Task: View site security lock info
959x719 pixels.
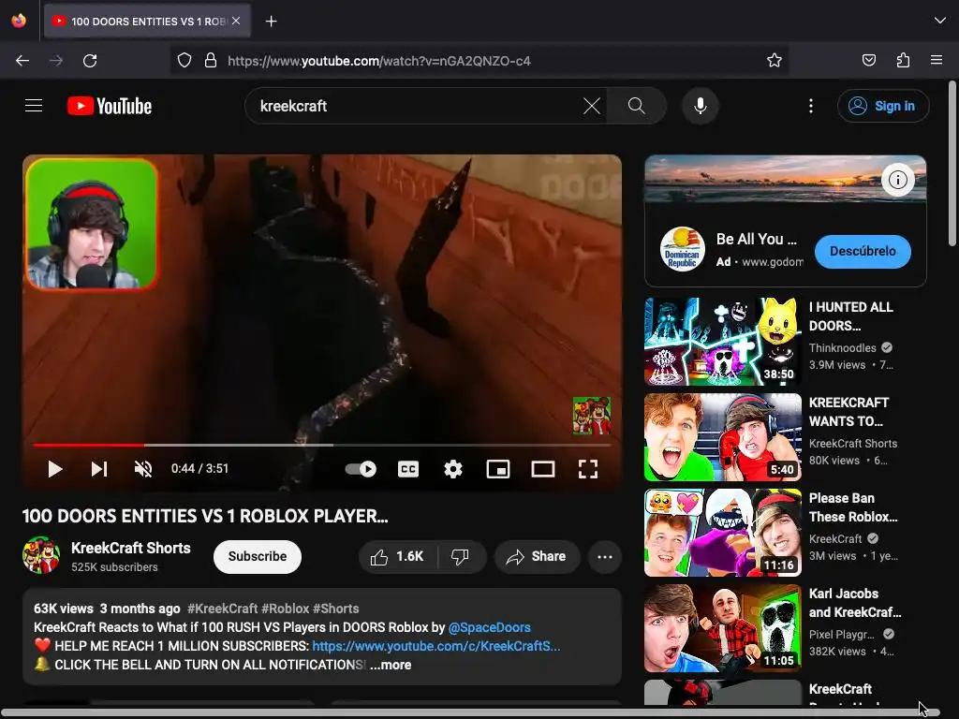Action: pos(211,61)
